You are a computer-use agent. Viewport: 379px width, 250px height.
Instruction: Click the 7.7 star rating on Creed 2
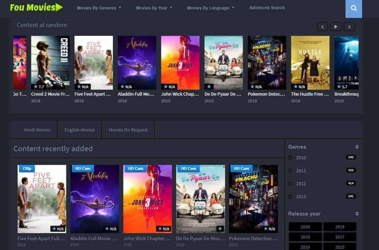(x=39, y=86)
